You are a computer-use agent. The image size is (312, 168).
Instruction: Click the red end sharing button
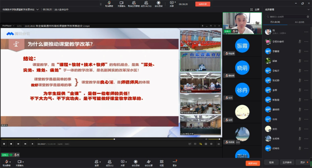click(202, 4)
